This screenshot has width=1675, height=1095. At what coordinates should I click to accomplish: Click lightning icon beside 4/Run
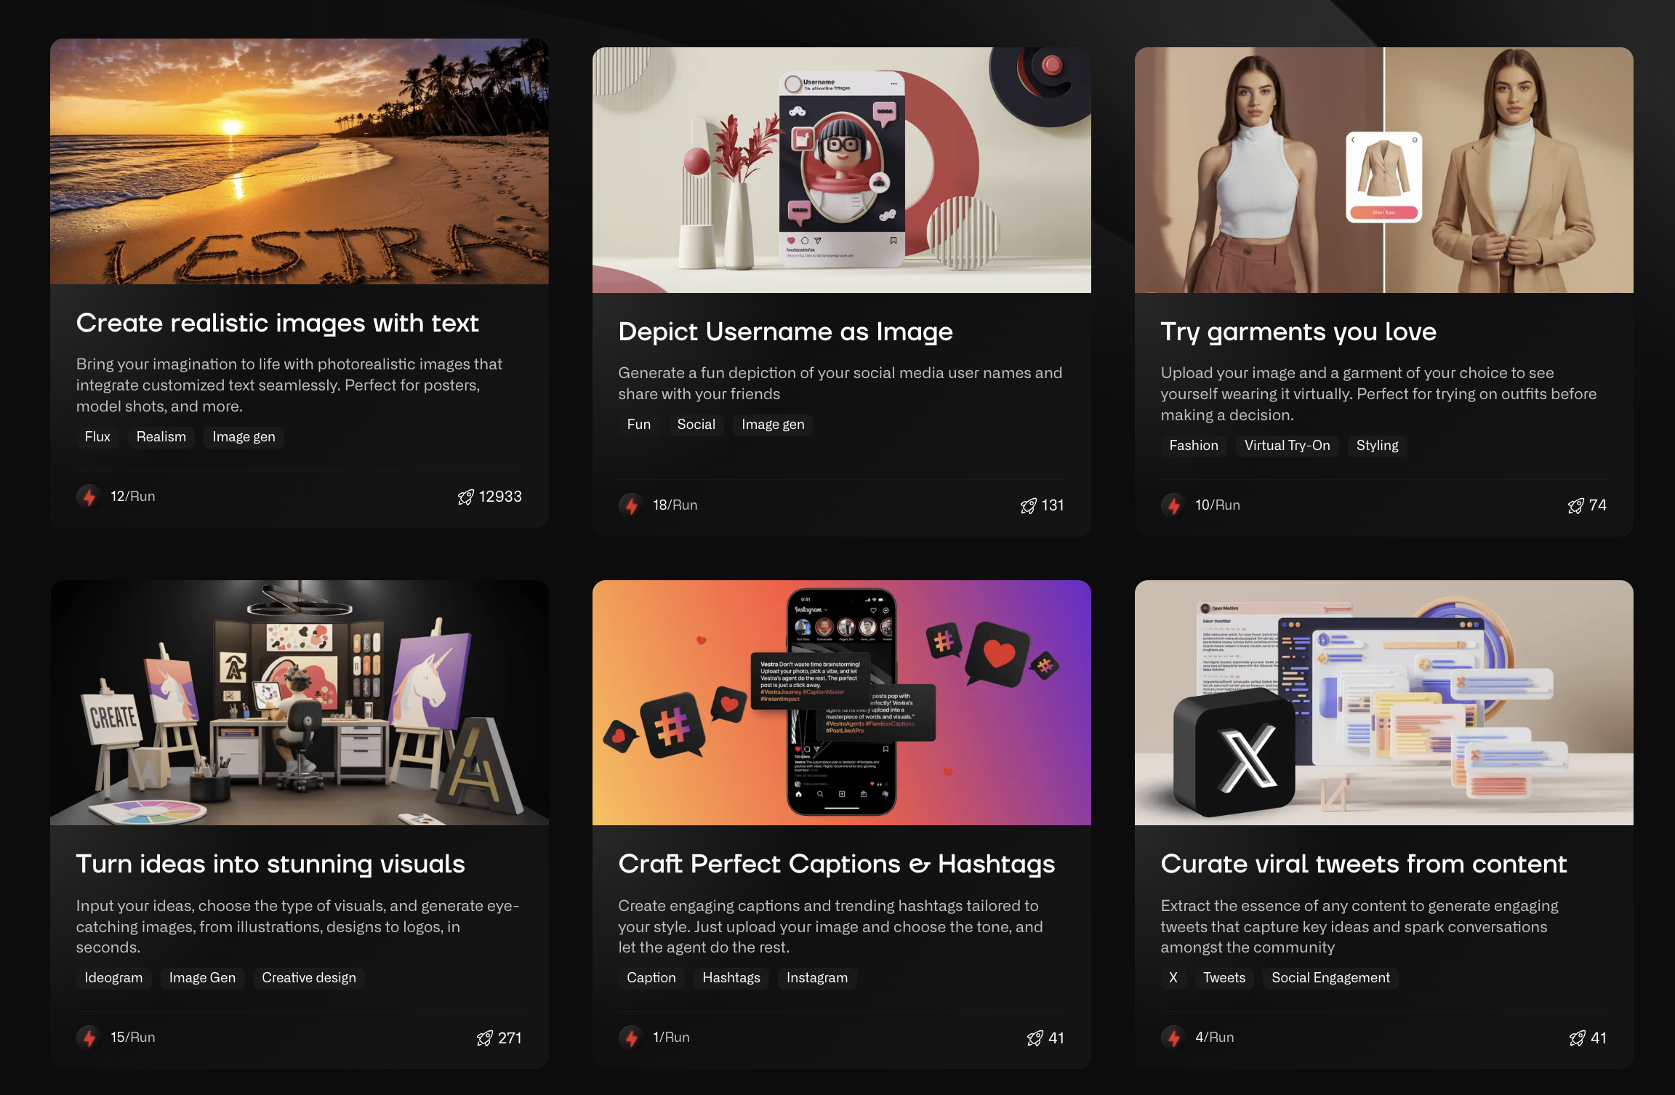point(1173,1038)
